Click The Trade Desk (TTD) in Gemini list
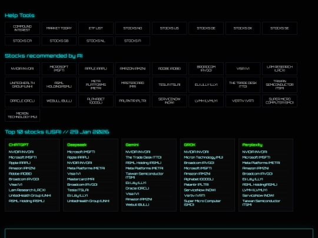318x238 pixels. coord(144,157)
